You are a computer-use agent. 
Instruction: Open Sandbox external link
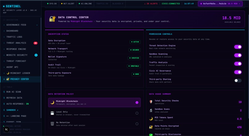point(20,110)
